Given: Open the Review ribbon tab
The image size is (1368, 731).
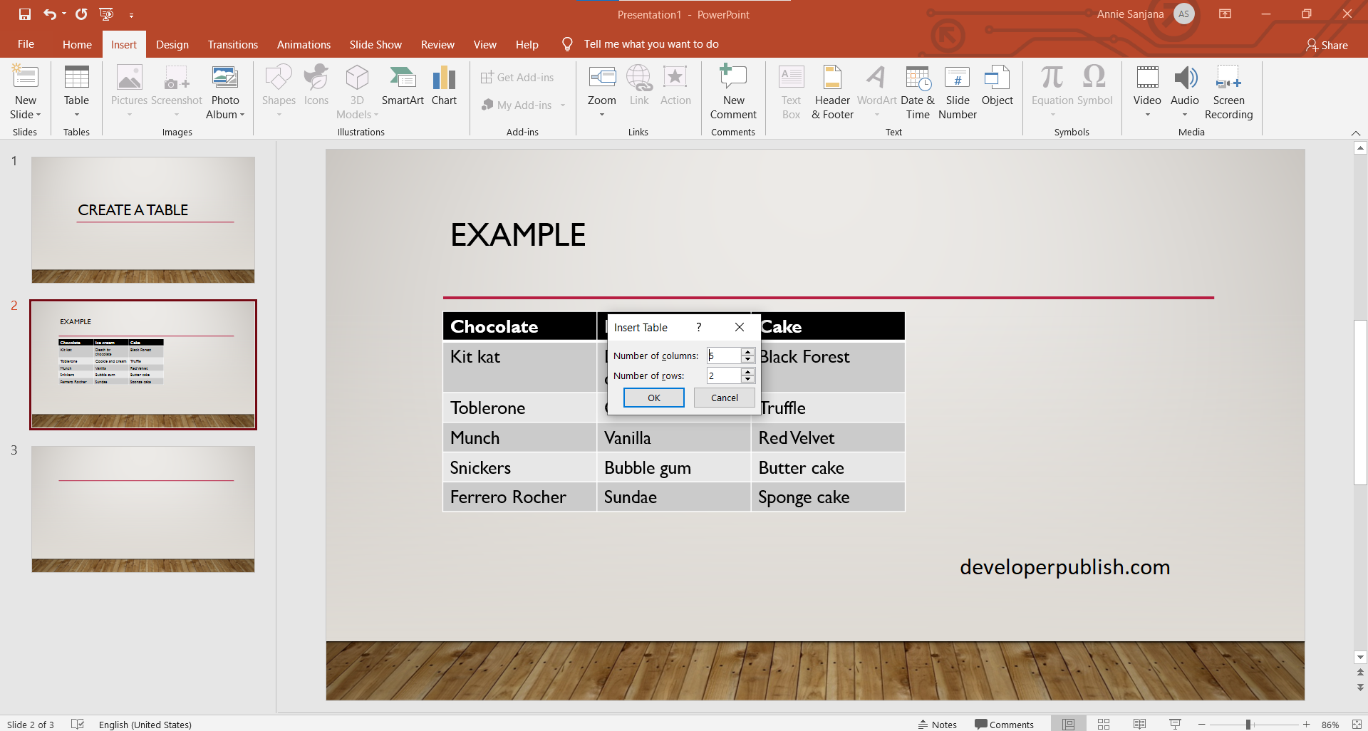Looking at the screenshot, I should pyautogui.click(x=437, y=44).
